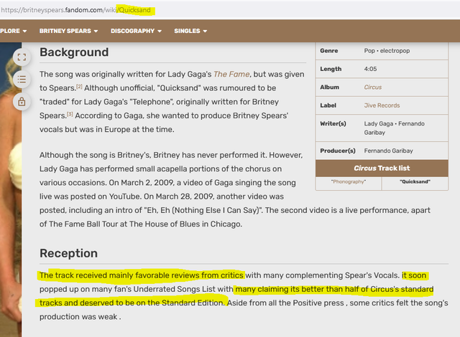Click the fullscreen expand icon in sidebar

[x=22, y=57]
